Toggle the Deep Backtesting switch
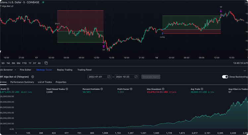 pyautogui.click(x=225, y=77)
